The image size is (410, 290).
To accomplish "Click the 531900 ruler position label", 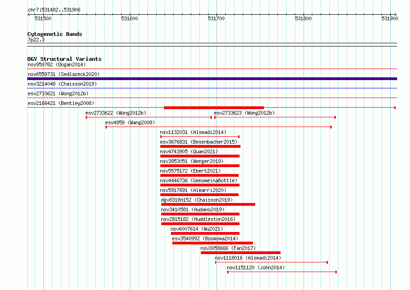I will pos(390,18).
